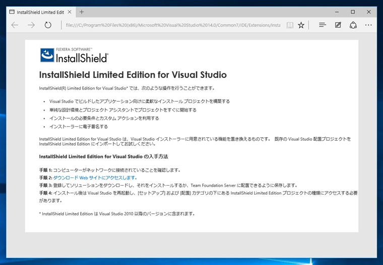Image resolution: width=383 pixels, height=265 pixels.
Task: Click the InstallShield Limited Edition for Visual Studio heading
Action: 133,75
